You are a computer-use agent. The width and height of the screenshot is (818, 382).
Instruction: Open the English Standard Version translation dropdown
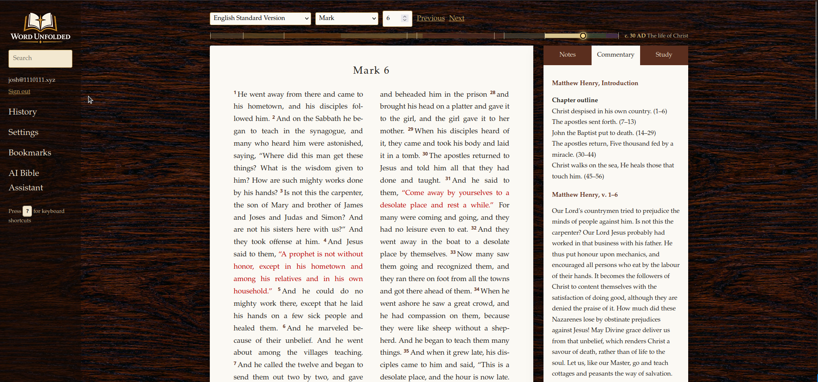(260, 18)
